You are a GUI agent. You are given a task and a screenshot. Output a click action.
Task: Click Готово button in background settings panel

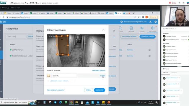point(112,89)
